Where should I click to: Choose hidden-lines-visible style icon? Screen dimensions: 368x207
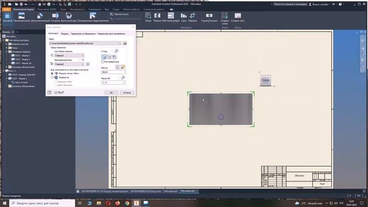[104, 57]
